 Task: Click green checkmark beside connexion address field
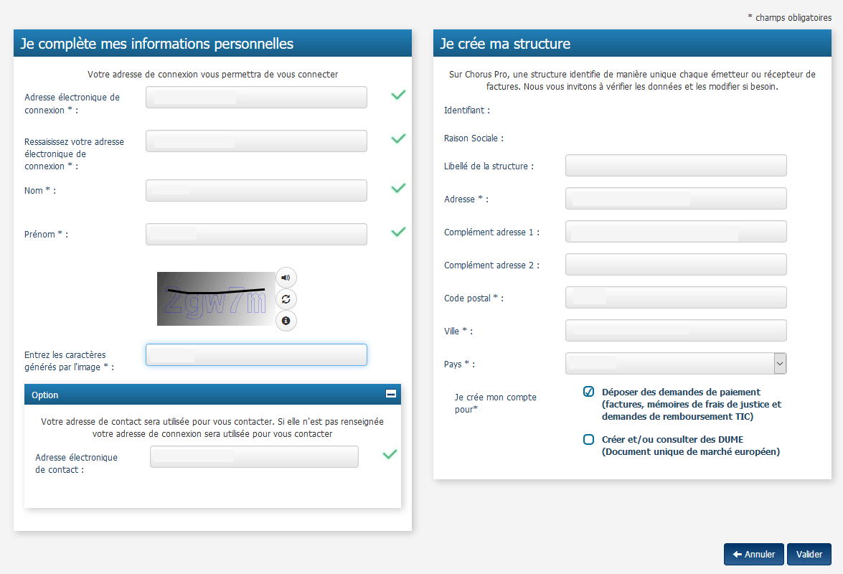tap(398, 95)
